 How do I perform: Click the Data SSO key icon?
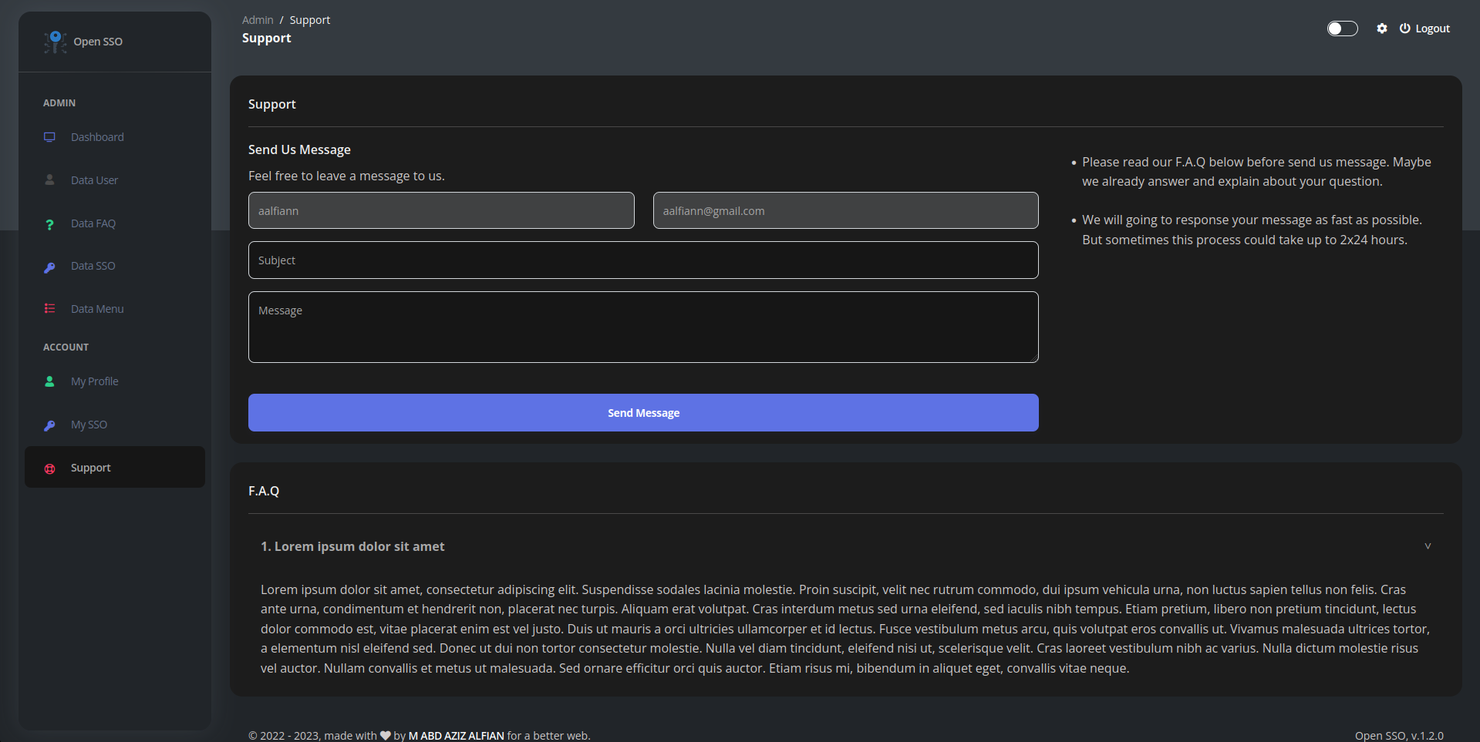49,267
